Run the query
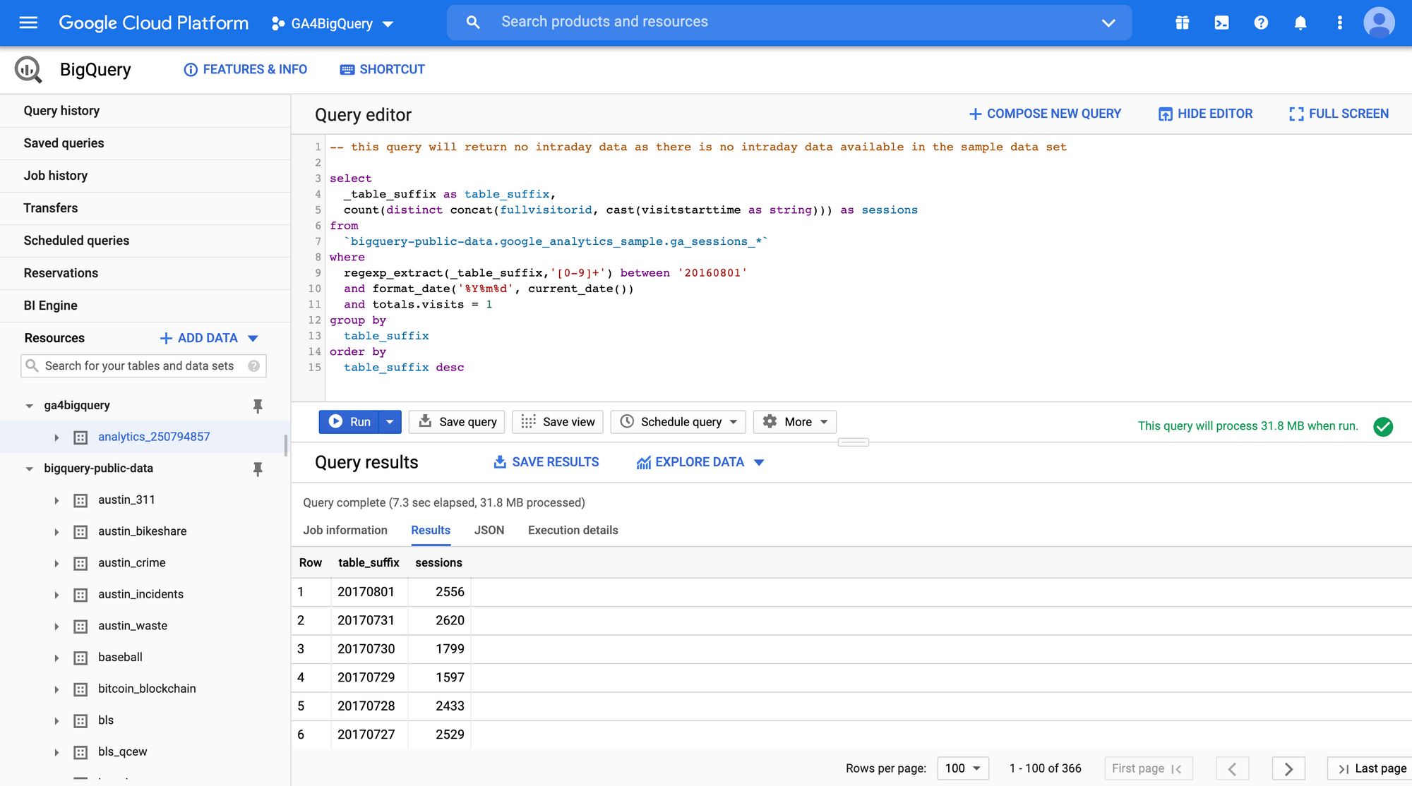This screenshot has height=786, width=1412. [x=349, y=422]
